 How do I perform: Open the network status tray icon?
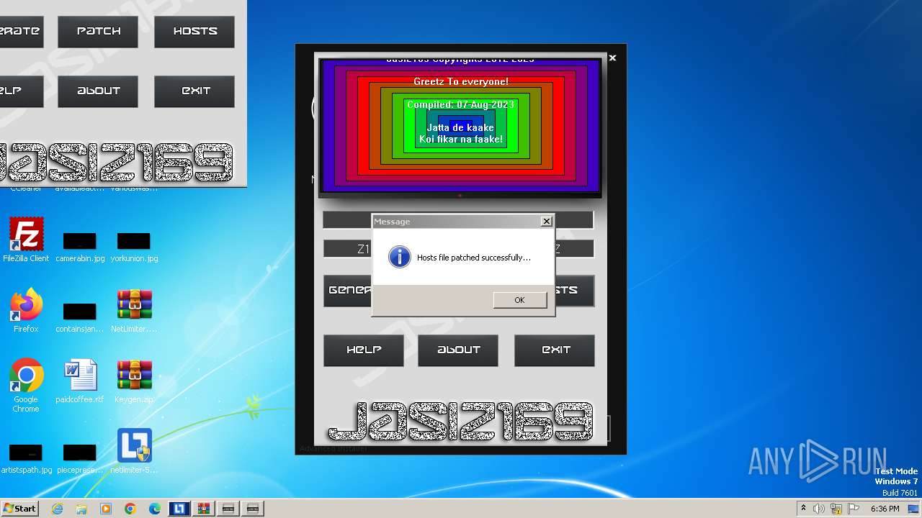[x=836, y=509]
